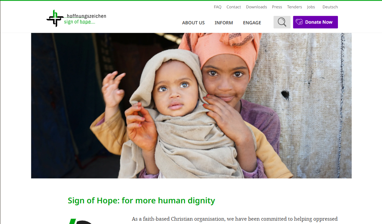Open the Jobs link
This screenshot has width=382, height=224.
coord(311,7)
